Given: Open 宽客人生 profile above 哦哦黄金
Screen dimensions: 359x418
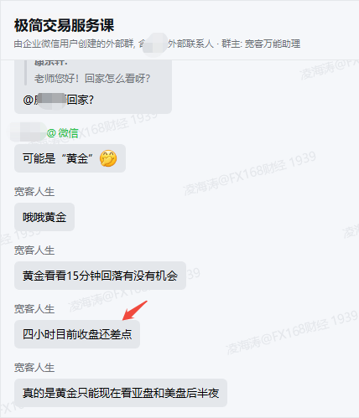Looking at the screenshot, I should (34, 192).
